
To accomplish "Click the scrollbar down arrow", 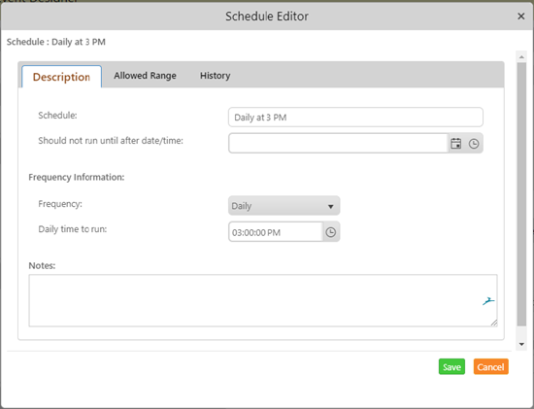I will coord(521,344).
